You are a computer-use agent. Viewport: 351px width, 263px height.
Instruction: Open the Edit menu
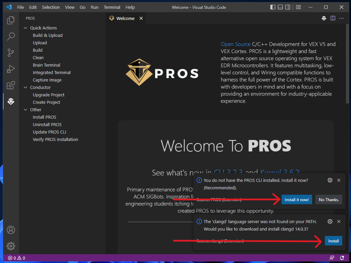pyautogui.click(x=33, y=7)
